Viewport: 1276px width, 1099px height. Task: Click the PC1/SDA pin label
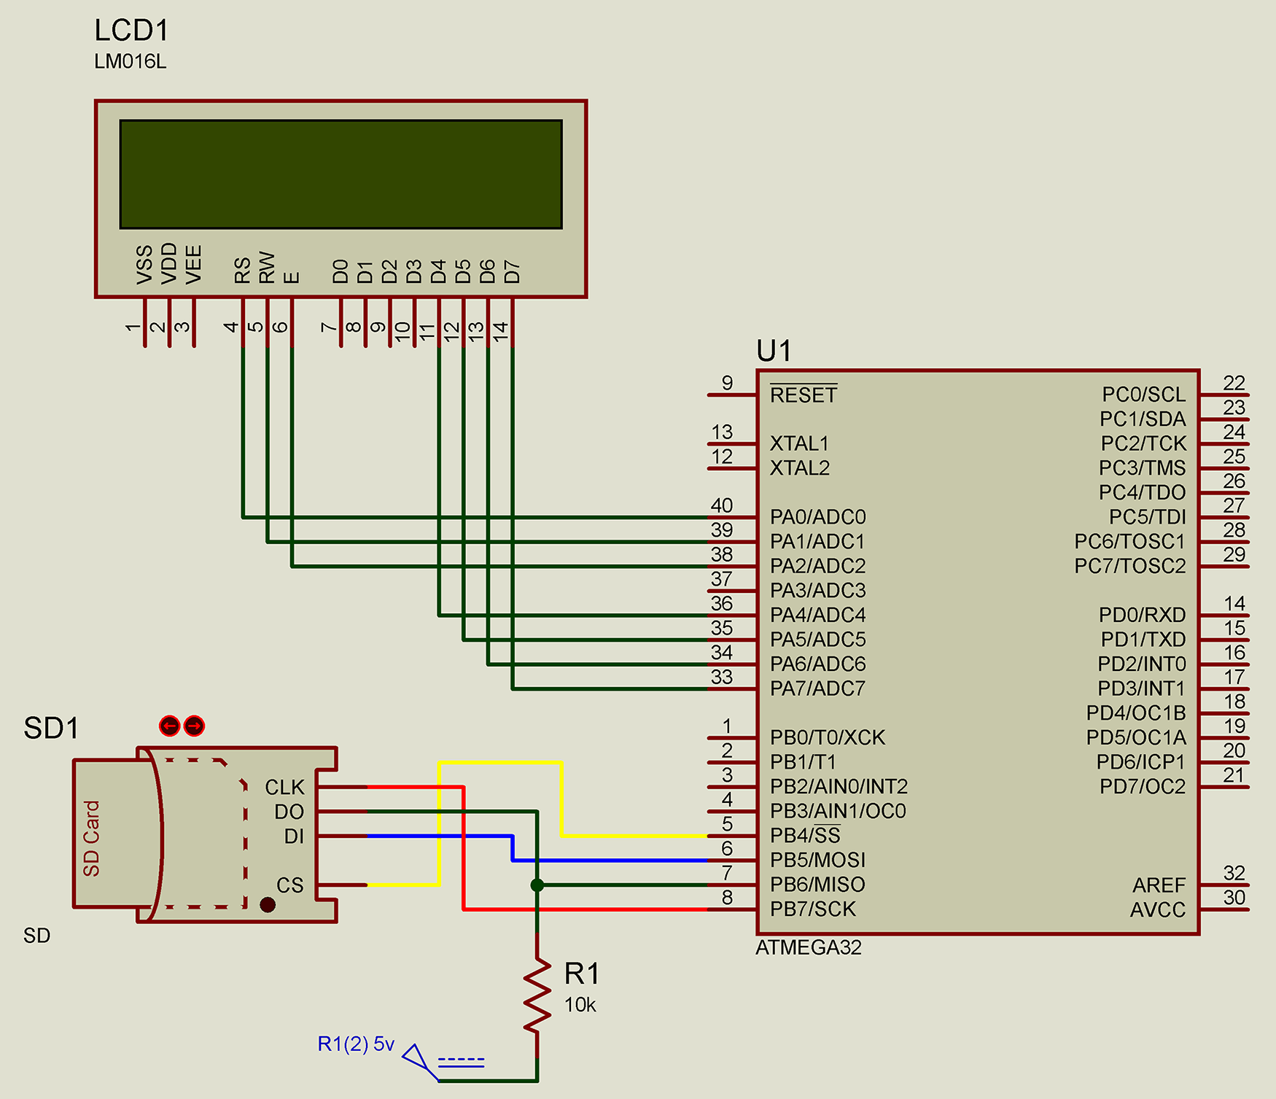tap(1143, 419)
